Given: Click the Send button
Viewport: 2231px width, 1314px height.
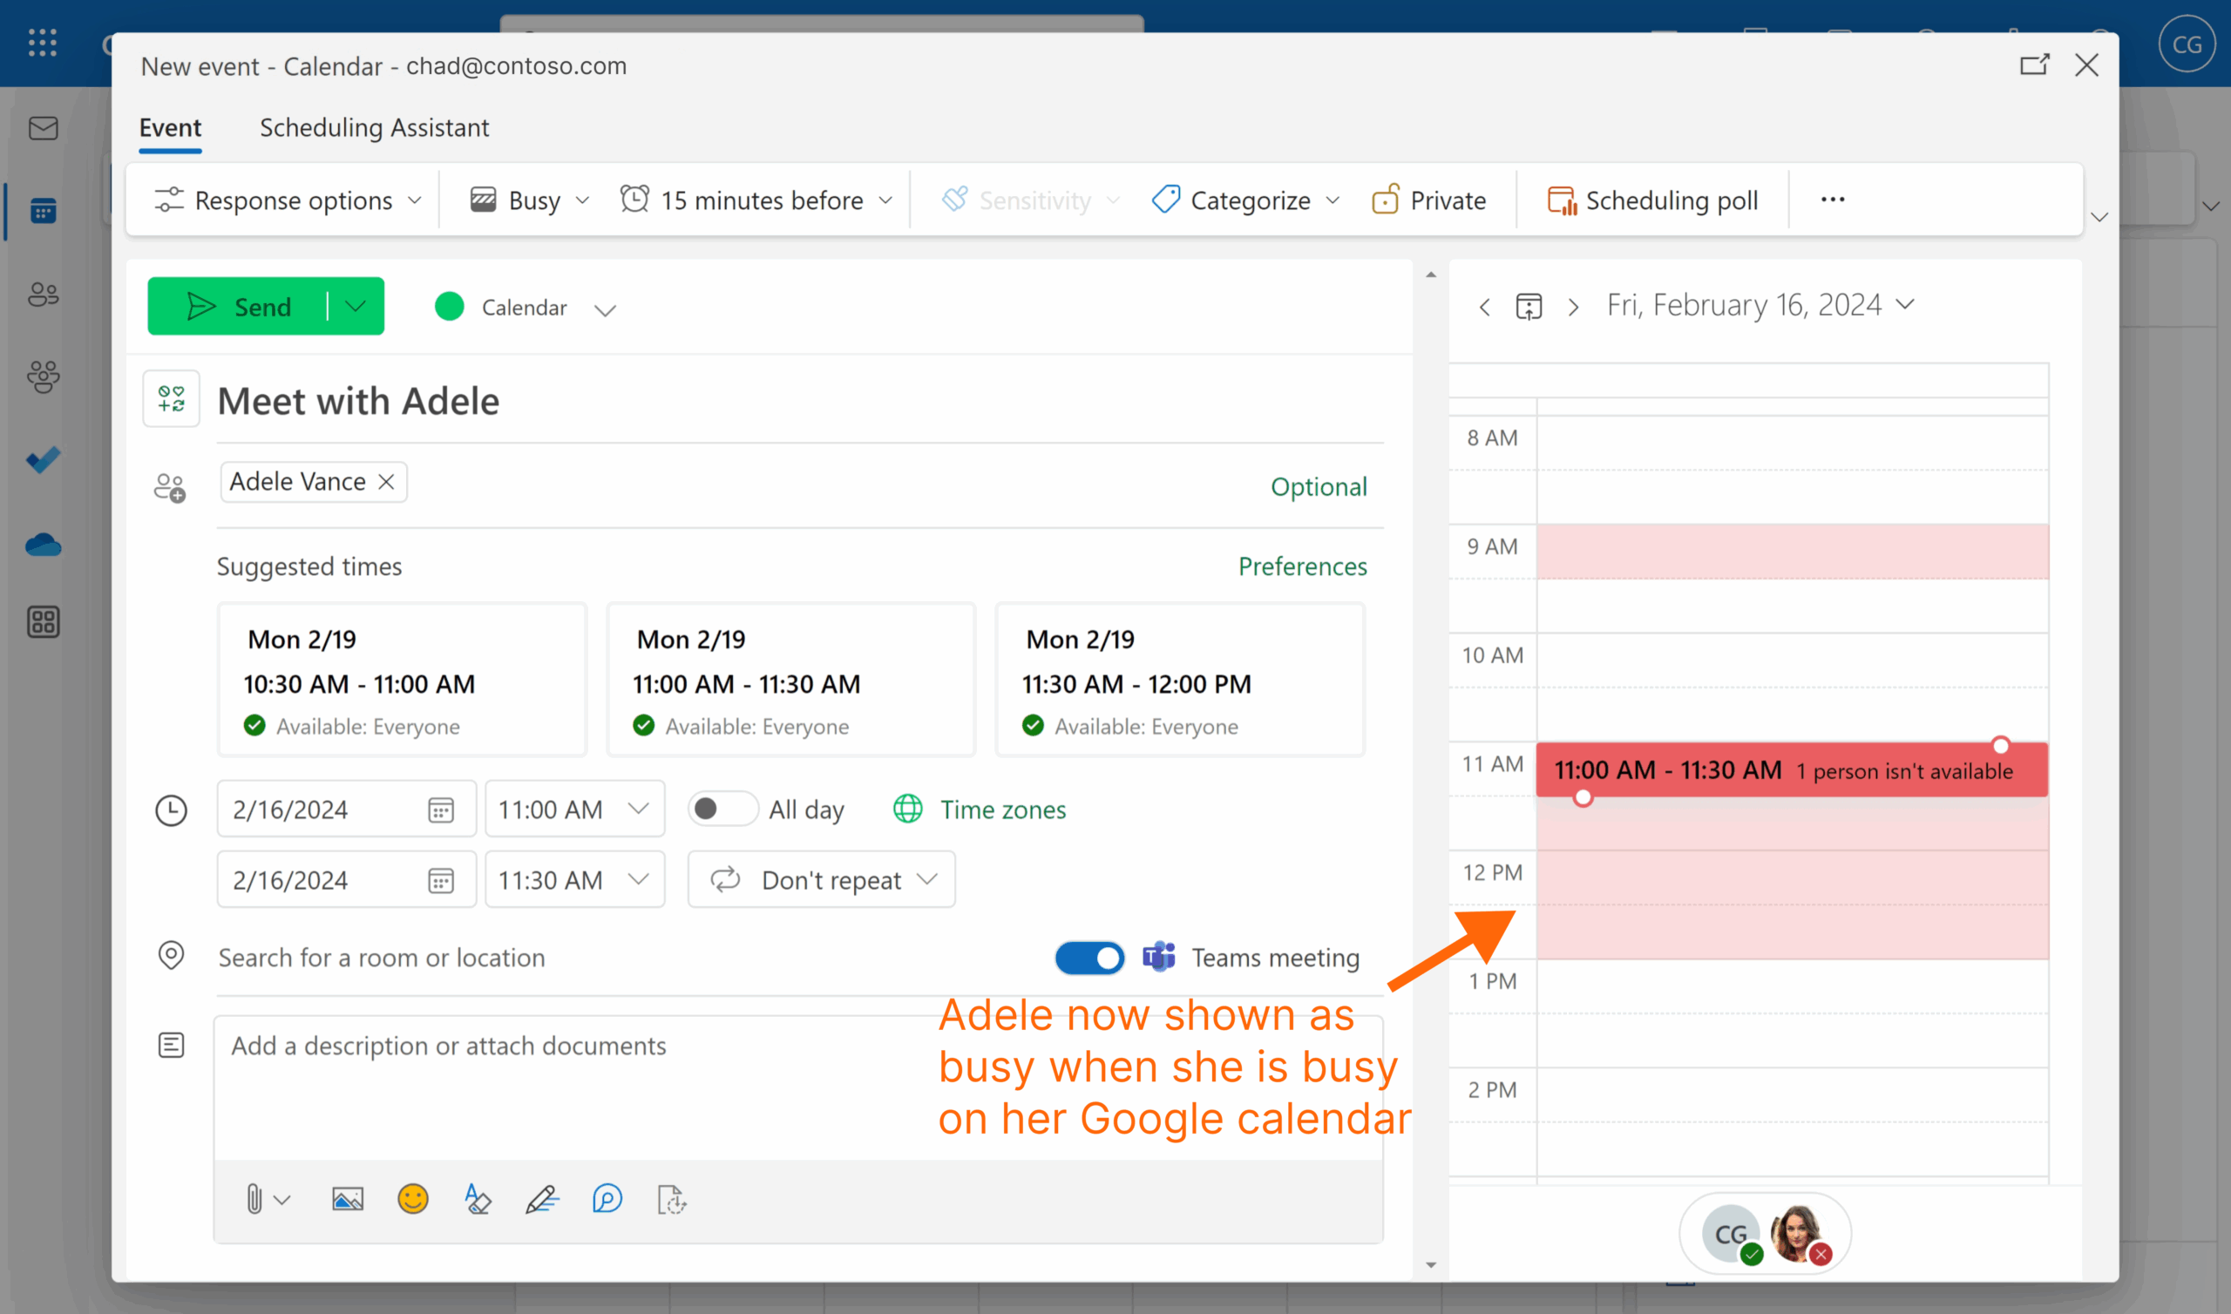Looking at the screenshot, I should pyautogui.click(x=237, y=307).
